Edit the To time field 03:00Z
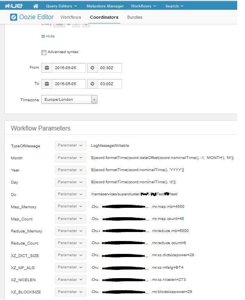245x300 pixels. 110,84
